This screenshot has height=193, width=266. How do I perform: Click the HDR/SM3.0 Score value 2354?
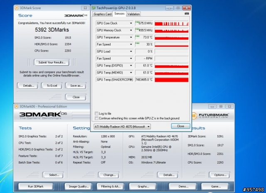point(68,44)
